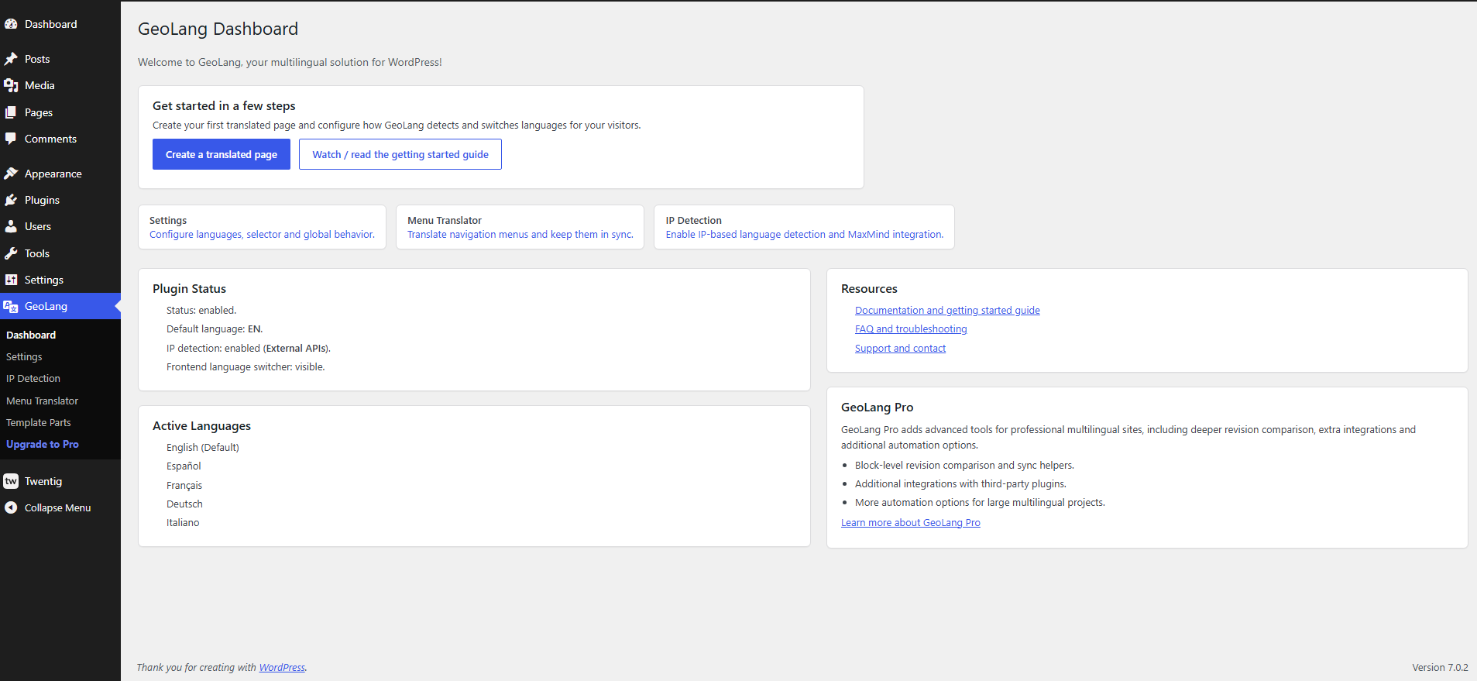
Task: Open Template Parts submenu item
Action: coord(39,422)
